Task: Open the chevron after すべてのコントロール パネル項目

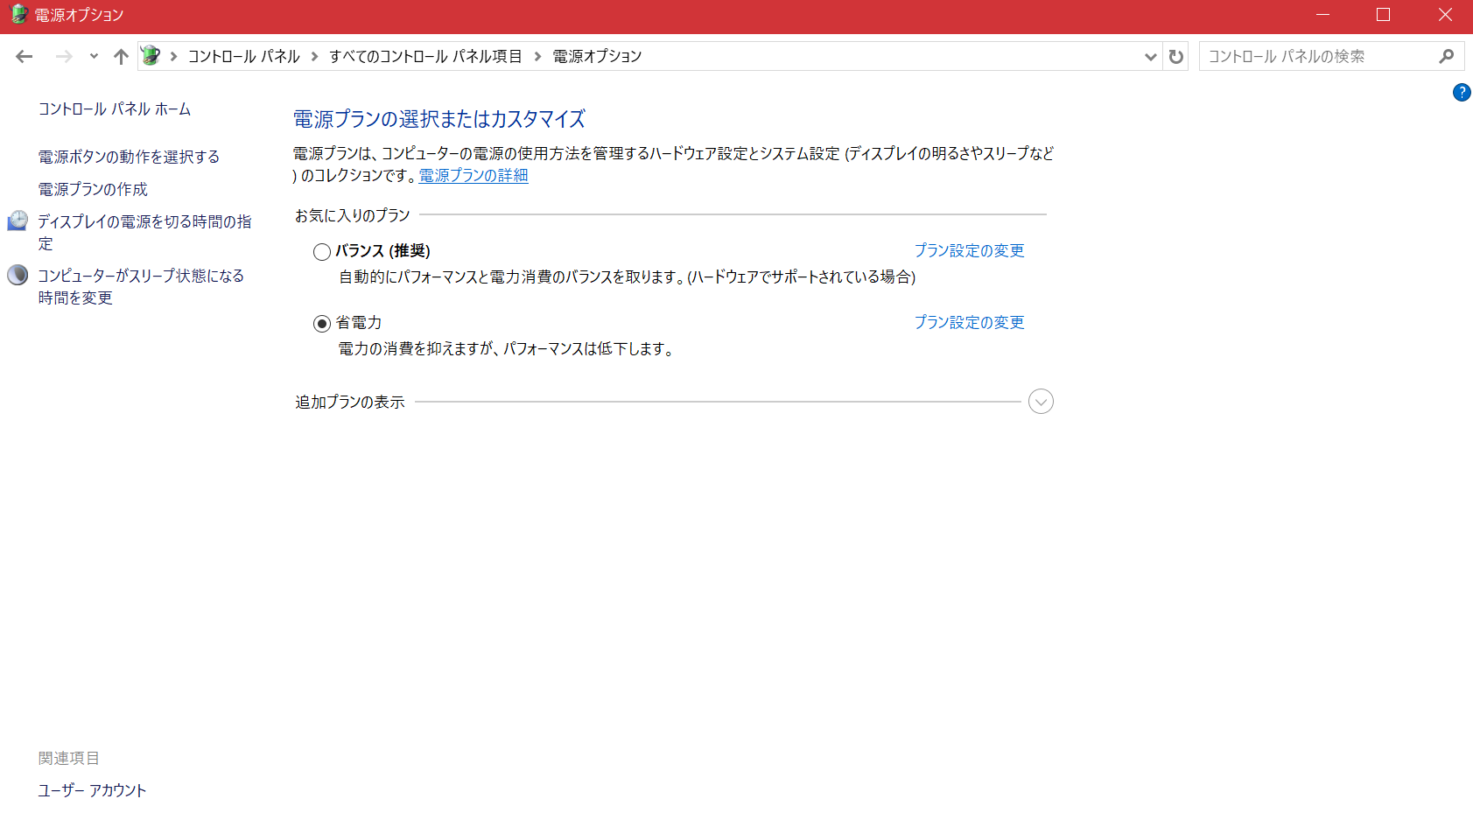Action: click(537, 57)
